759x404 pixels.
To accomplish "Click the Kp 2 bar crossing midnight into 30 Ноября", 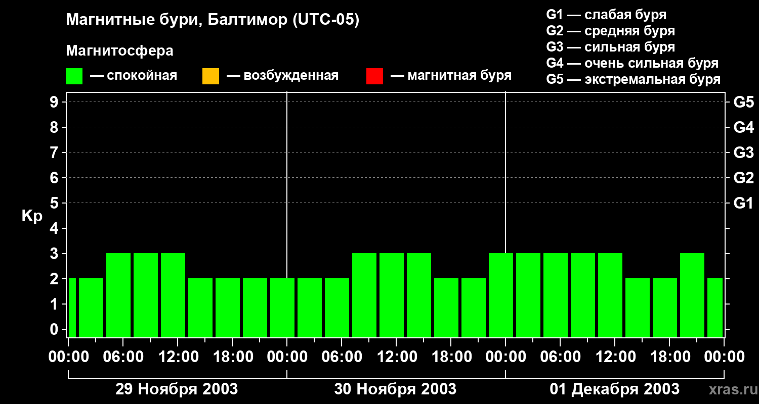I will coord(282,308).
